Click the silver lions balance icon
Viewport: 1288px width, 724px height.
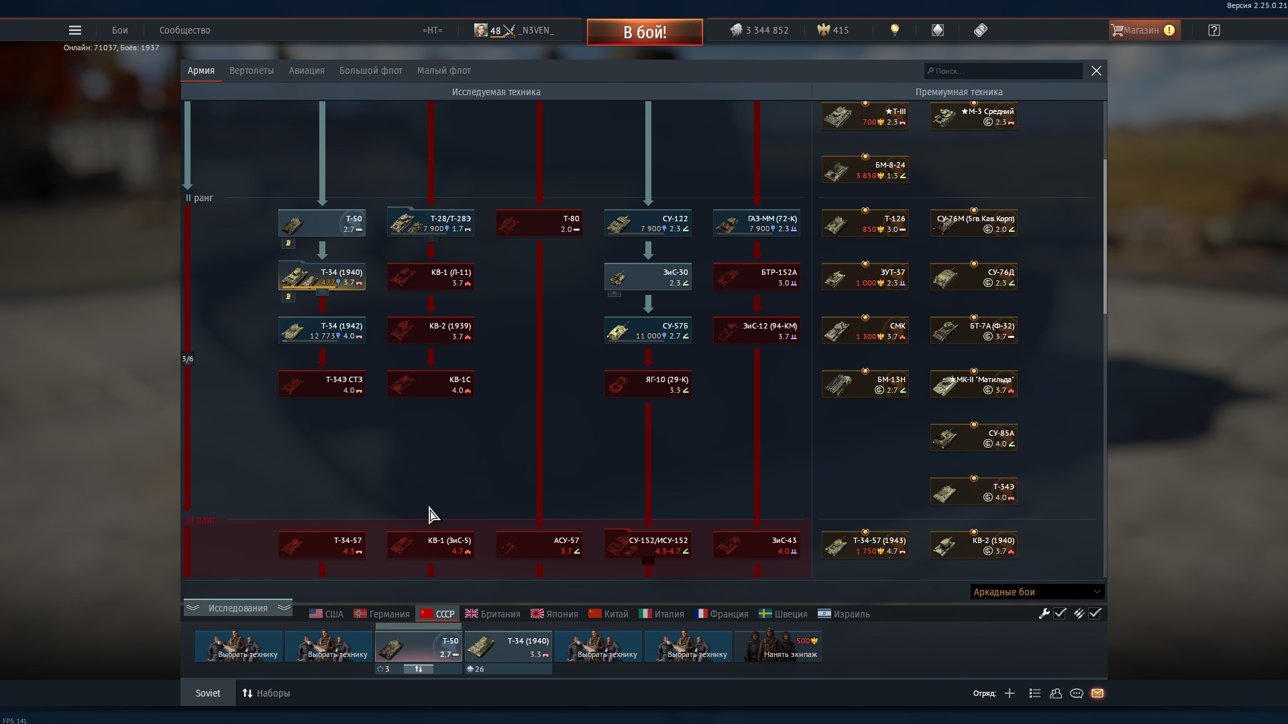click(736, 30)
